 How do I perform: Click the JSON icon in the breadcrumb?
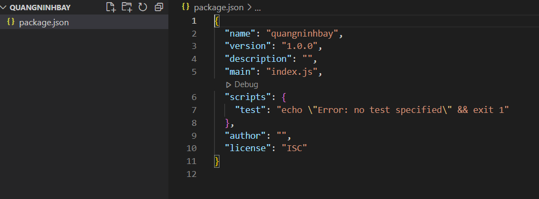186,7
